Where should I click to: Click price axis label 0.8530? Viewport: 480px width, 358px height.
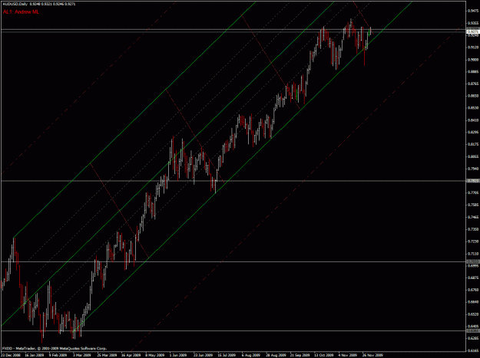click(473, 108)
